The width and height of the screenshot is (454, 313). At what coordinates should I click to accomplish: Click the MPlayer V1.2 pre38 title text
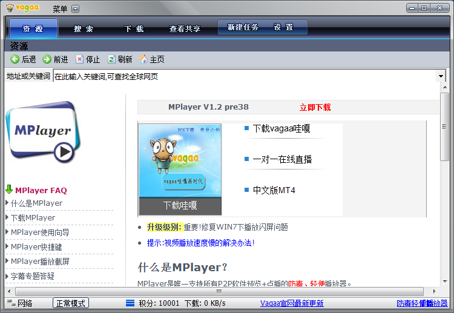pos(208,107)
